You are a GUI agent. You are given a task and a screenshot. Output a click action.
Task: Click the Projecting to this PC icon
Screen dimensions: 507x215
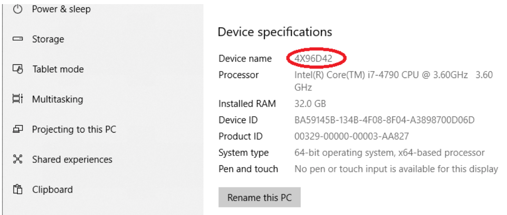17,130
